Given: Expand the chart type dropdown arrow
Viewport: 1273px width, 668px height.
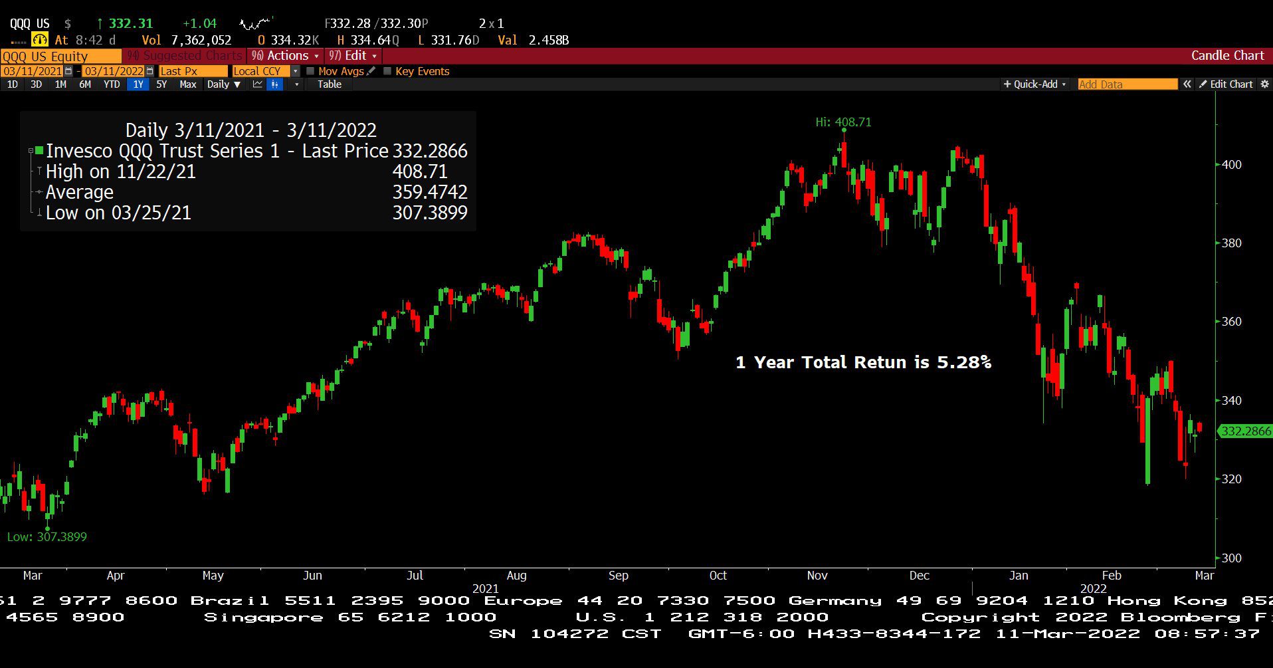Looking at the screenshot, I should 296,84.
